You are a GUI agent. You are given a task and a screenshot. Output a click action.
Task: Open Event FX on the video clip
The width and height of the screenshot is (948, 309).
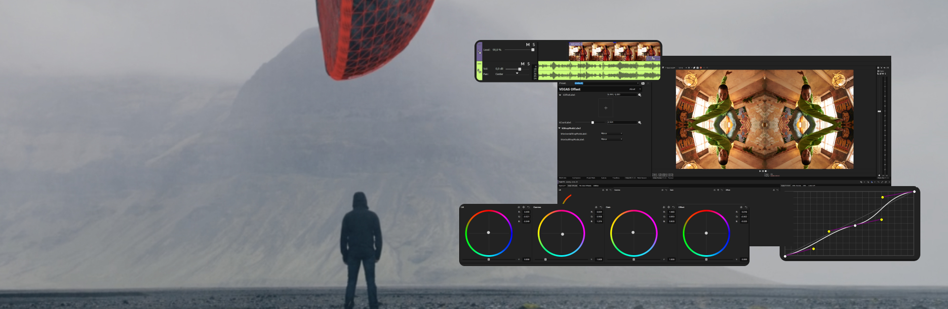pos(653,58)
